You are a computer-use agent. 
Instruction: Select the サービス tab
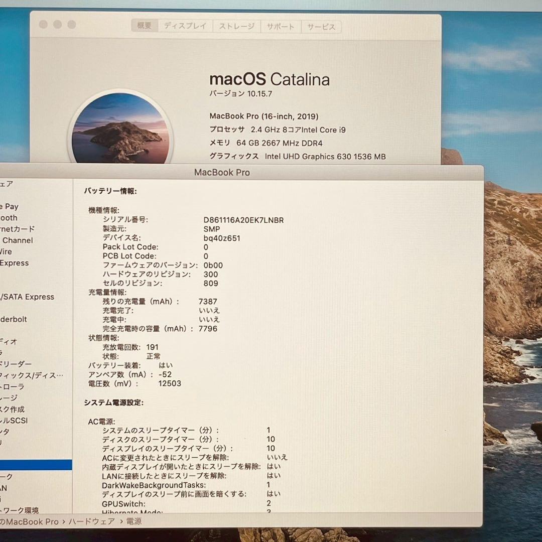click(x=321, y=26)
